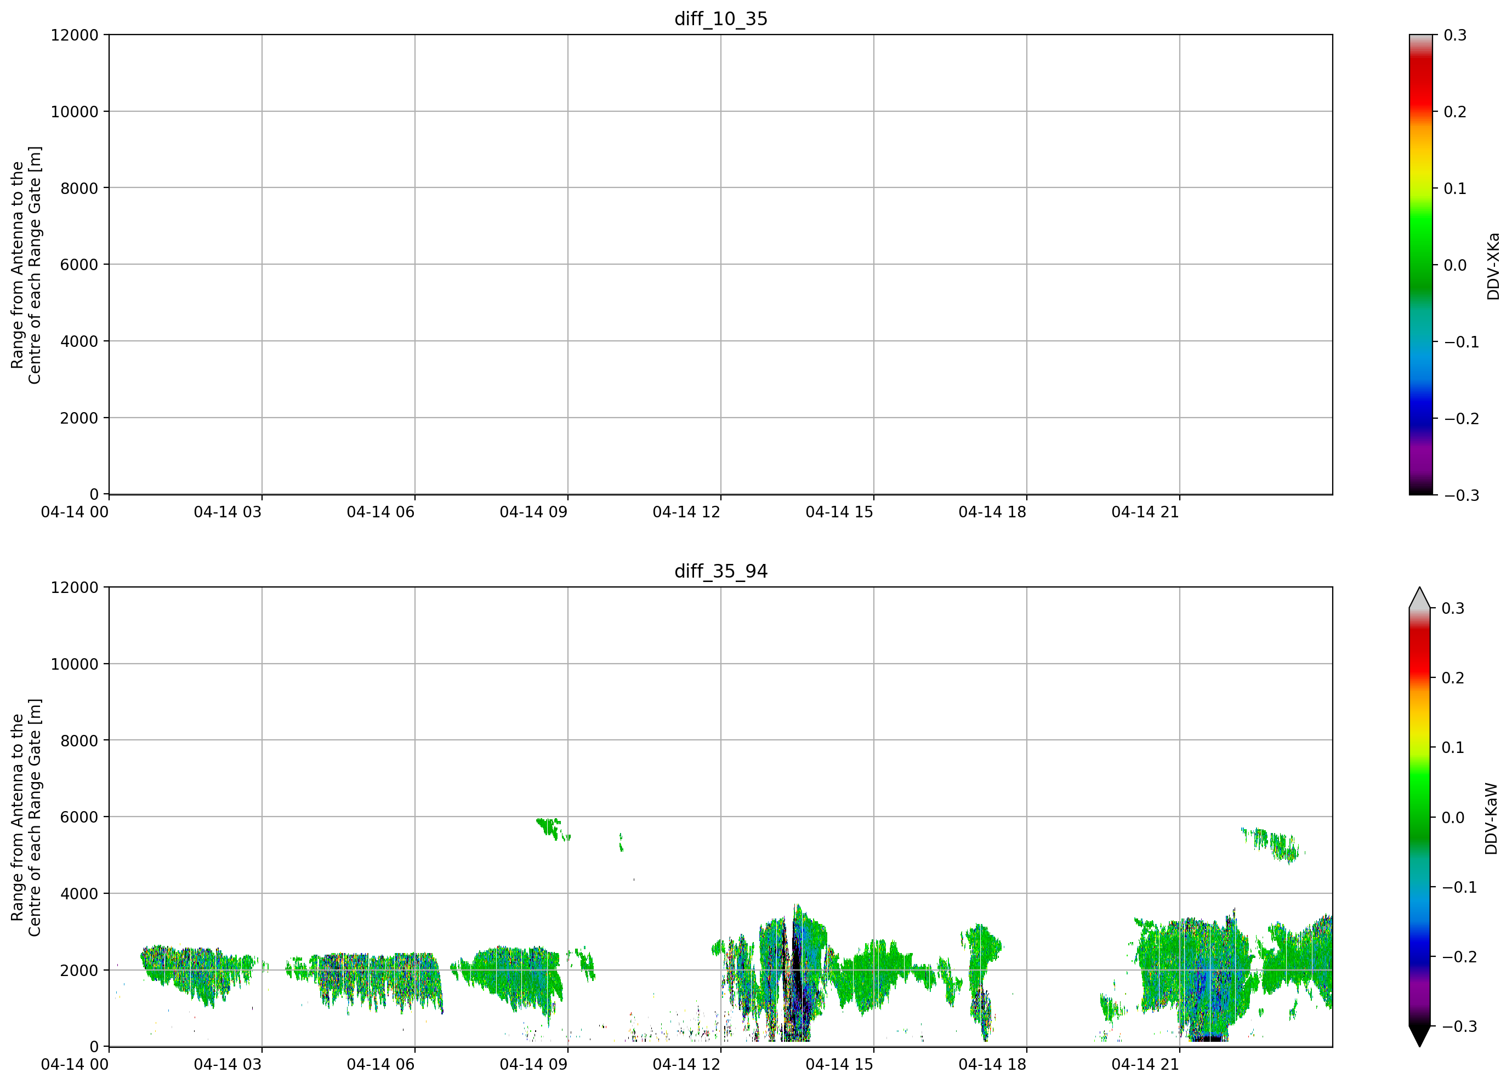Click the 0.3 tick on DDV-XKa colorbar
The width and height of the screenshot is (1512, 1084).
tap(1456, 35)
